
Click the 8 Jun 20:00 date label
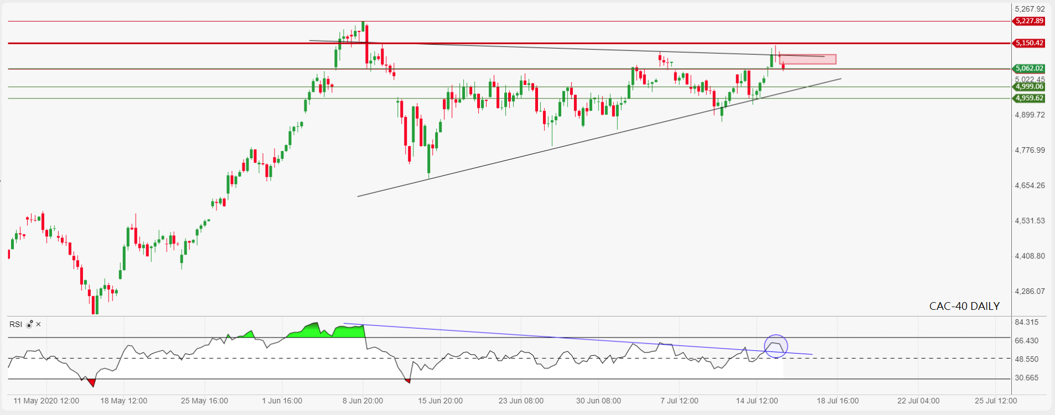tap(363, 401)
